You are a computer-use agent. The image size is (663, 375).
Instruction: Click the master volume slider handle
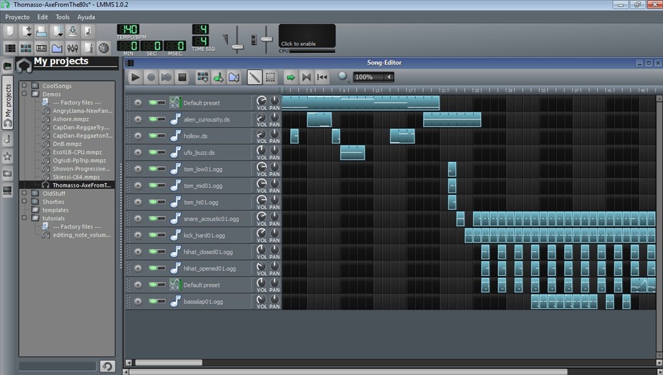[237, 47]
